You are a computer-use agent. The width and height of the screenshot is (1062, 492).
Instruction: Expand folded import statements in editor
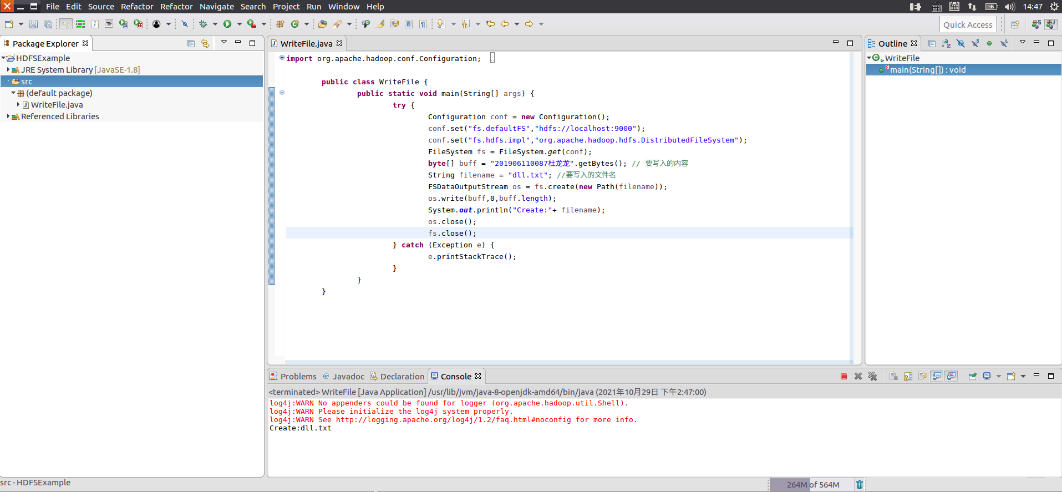click(x=282, y=58)
